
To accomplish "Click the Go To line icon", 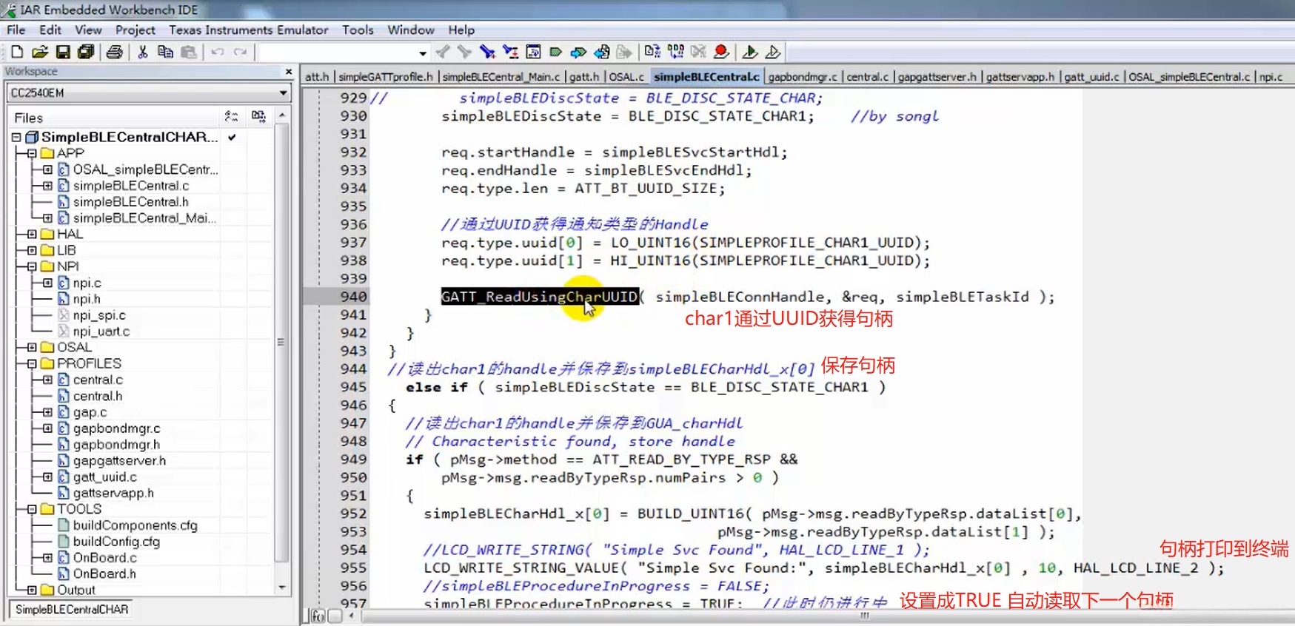I will [x=533, y=52].
